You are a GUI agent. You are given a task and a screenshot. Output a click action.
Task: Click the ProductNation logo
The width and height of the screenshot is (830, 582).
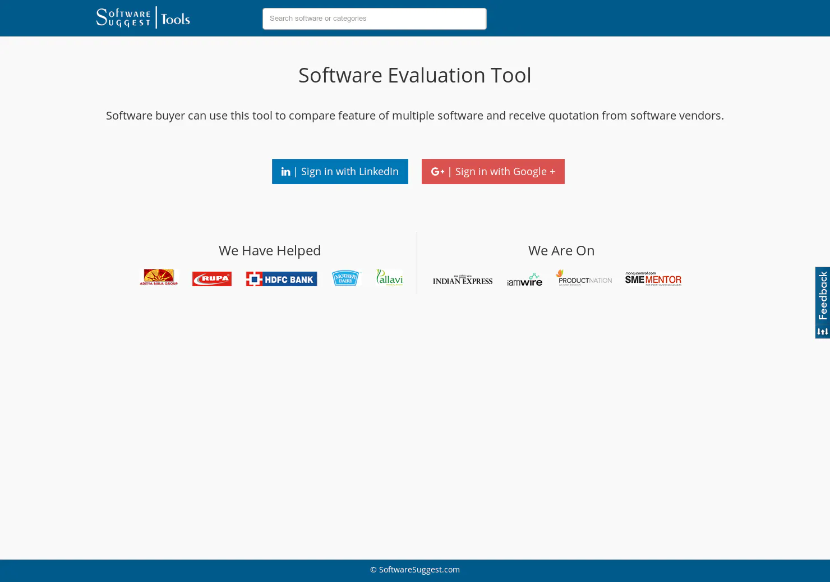[x=584, y=277]
